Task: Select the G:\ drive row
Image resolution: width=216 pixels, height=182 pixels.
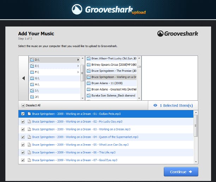Action: tap(55, 78)
